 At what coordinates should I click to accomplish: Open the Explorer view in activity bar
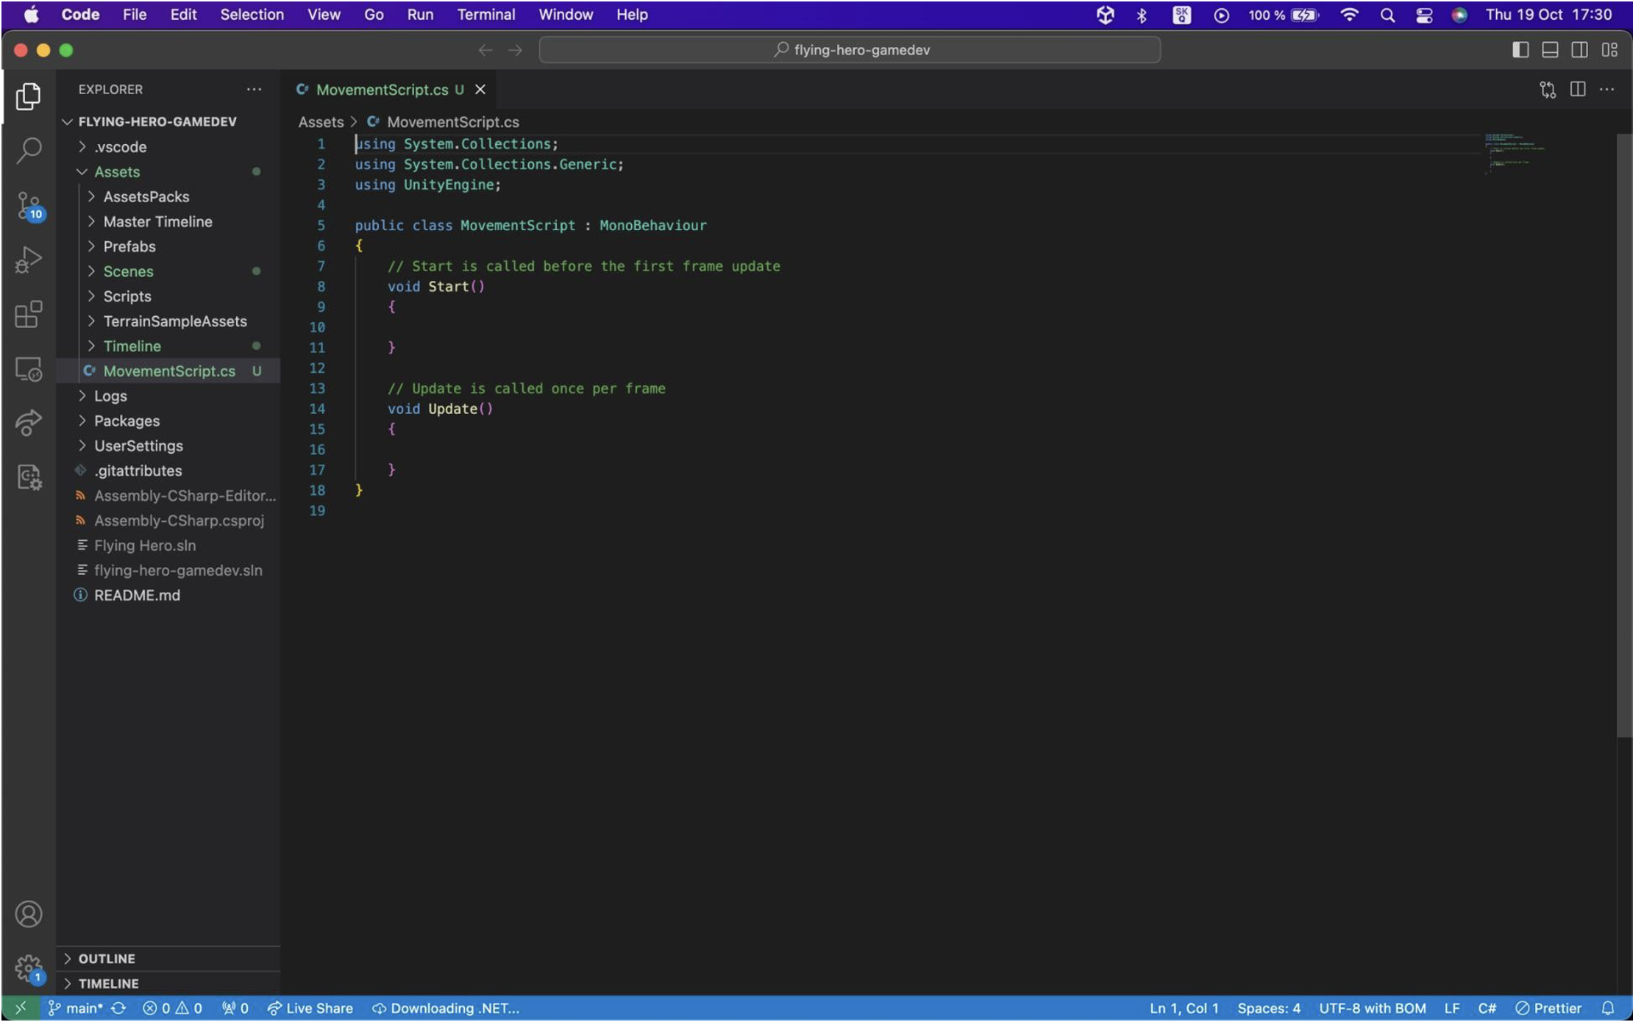click(28, 96)
